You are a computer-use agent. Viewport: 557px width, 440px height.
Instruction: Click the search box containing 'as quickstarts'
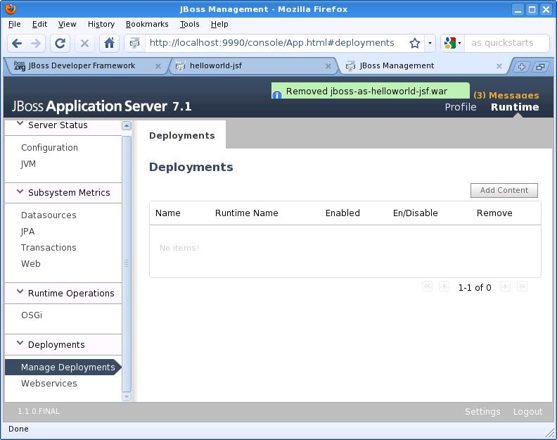(x=506, y=43)
